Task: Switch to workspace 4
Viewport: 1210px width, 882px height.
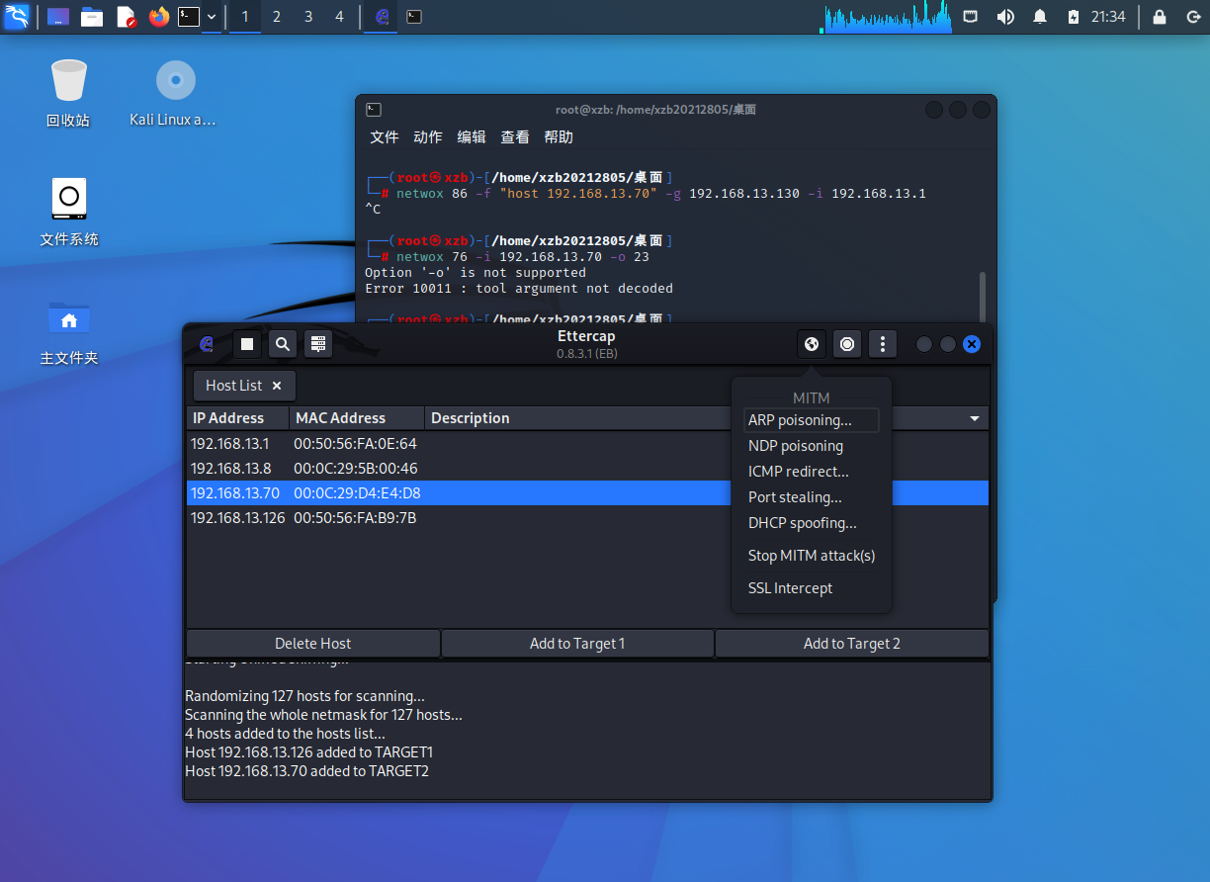Action: [340, 17]
